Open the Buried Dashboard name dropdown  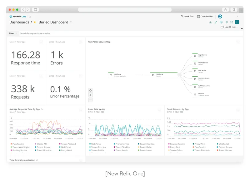(71, 23)
